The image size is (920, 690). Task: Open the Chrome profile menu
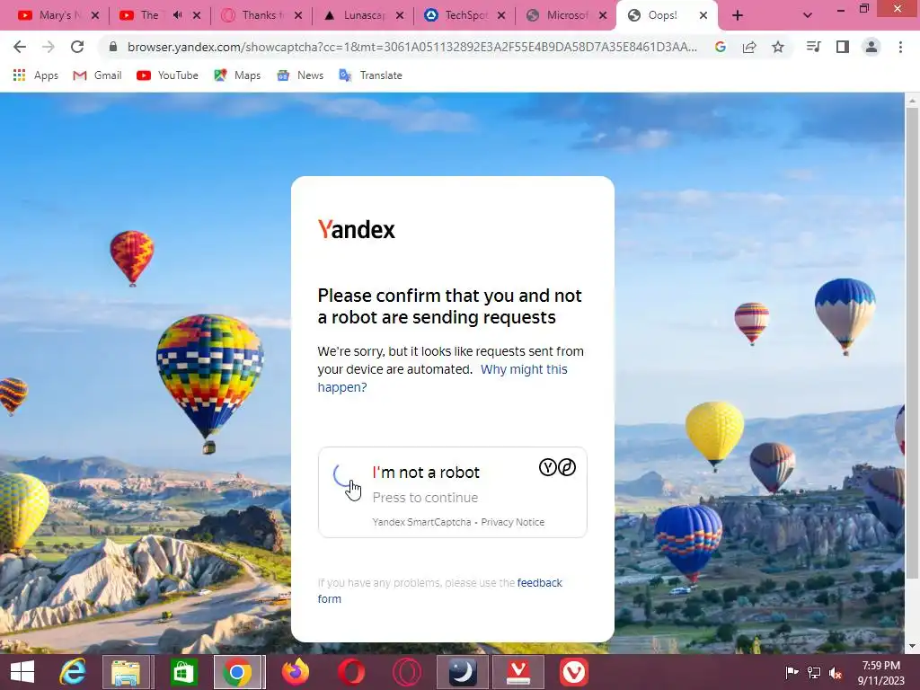[x=871, y=47]
